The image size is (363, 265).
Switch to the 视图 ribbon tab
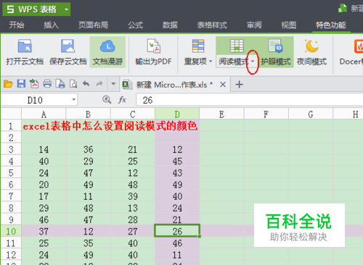pyautogui.click(x=288, y=25)
